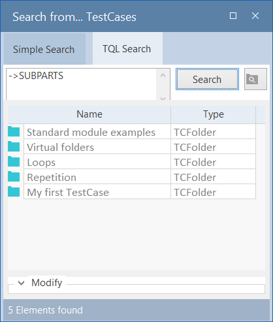273x322 pixels.
Task: Click folder icon beside Standard module examples
Action: pos(14,131)
